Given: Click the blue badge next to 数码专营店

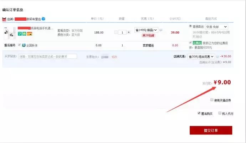Looking at the screenshot, I should click(x=43, y=19).
